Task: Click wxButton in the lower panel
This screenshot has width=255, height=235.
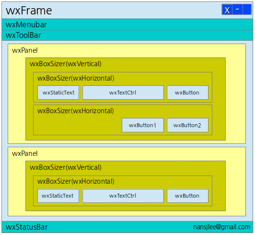Action: click(x=187, y=196)
